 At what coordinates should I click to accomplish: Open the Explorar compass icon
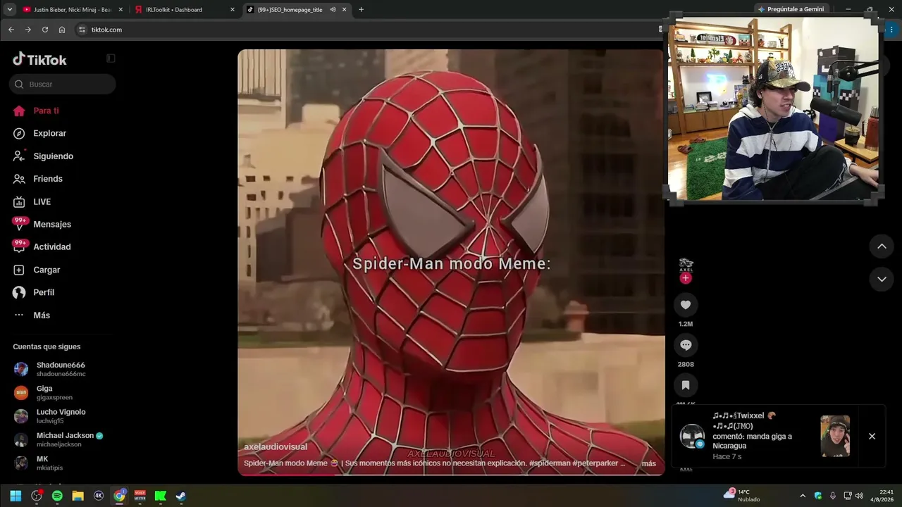[x=19, y=133]
